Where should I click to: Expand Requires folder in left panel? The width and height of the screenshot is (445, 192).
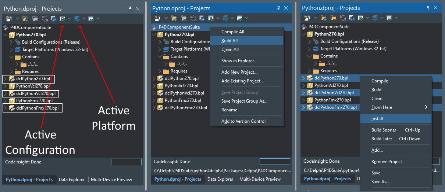click(11, 71)
